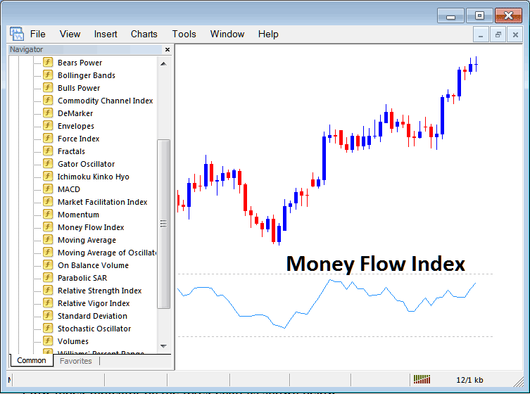Viewport: 530px width, 394px height.
Task: Open the Insert menu
Action: (x=106, y=34)
